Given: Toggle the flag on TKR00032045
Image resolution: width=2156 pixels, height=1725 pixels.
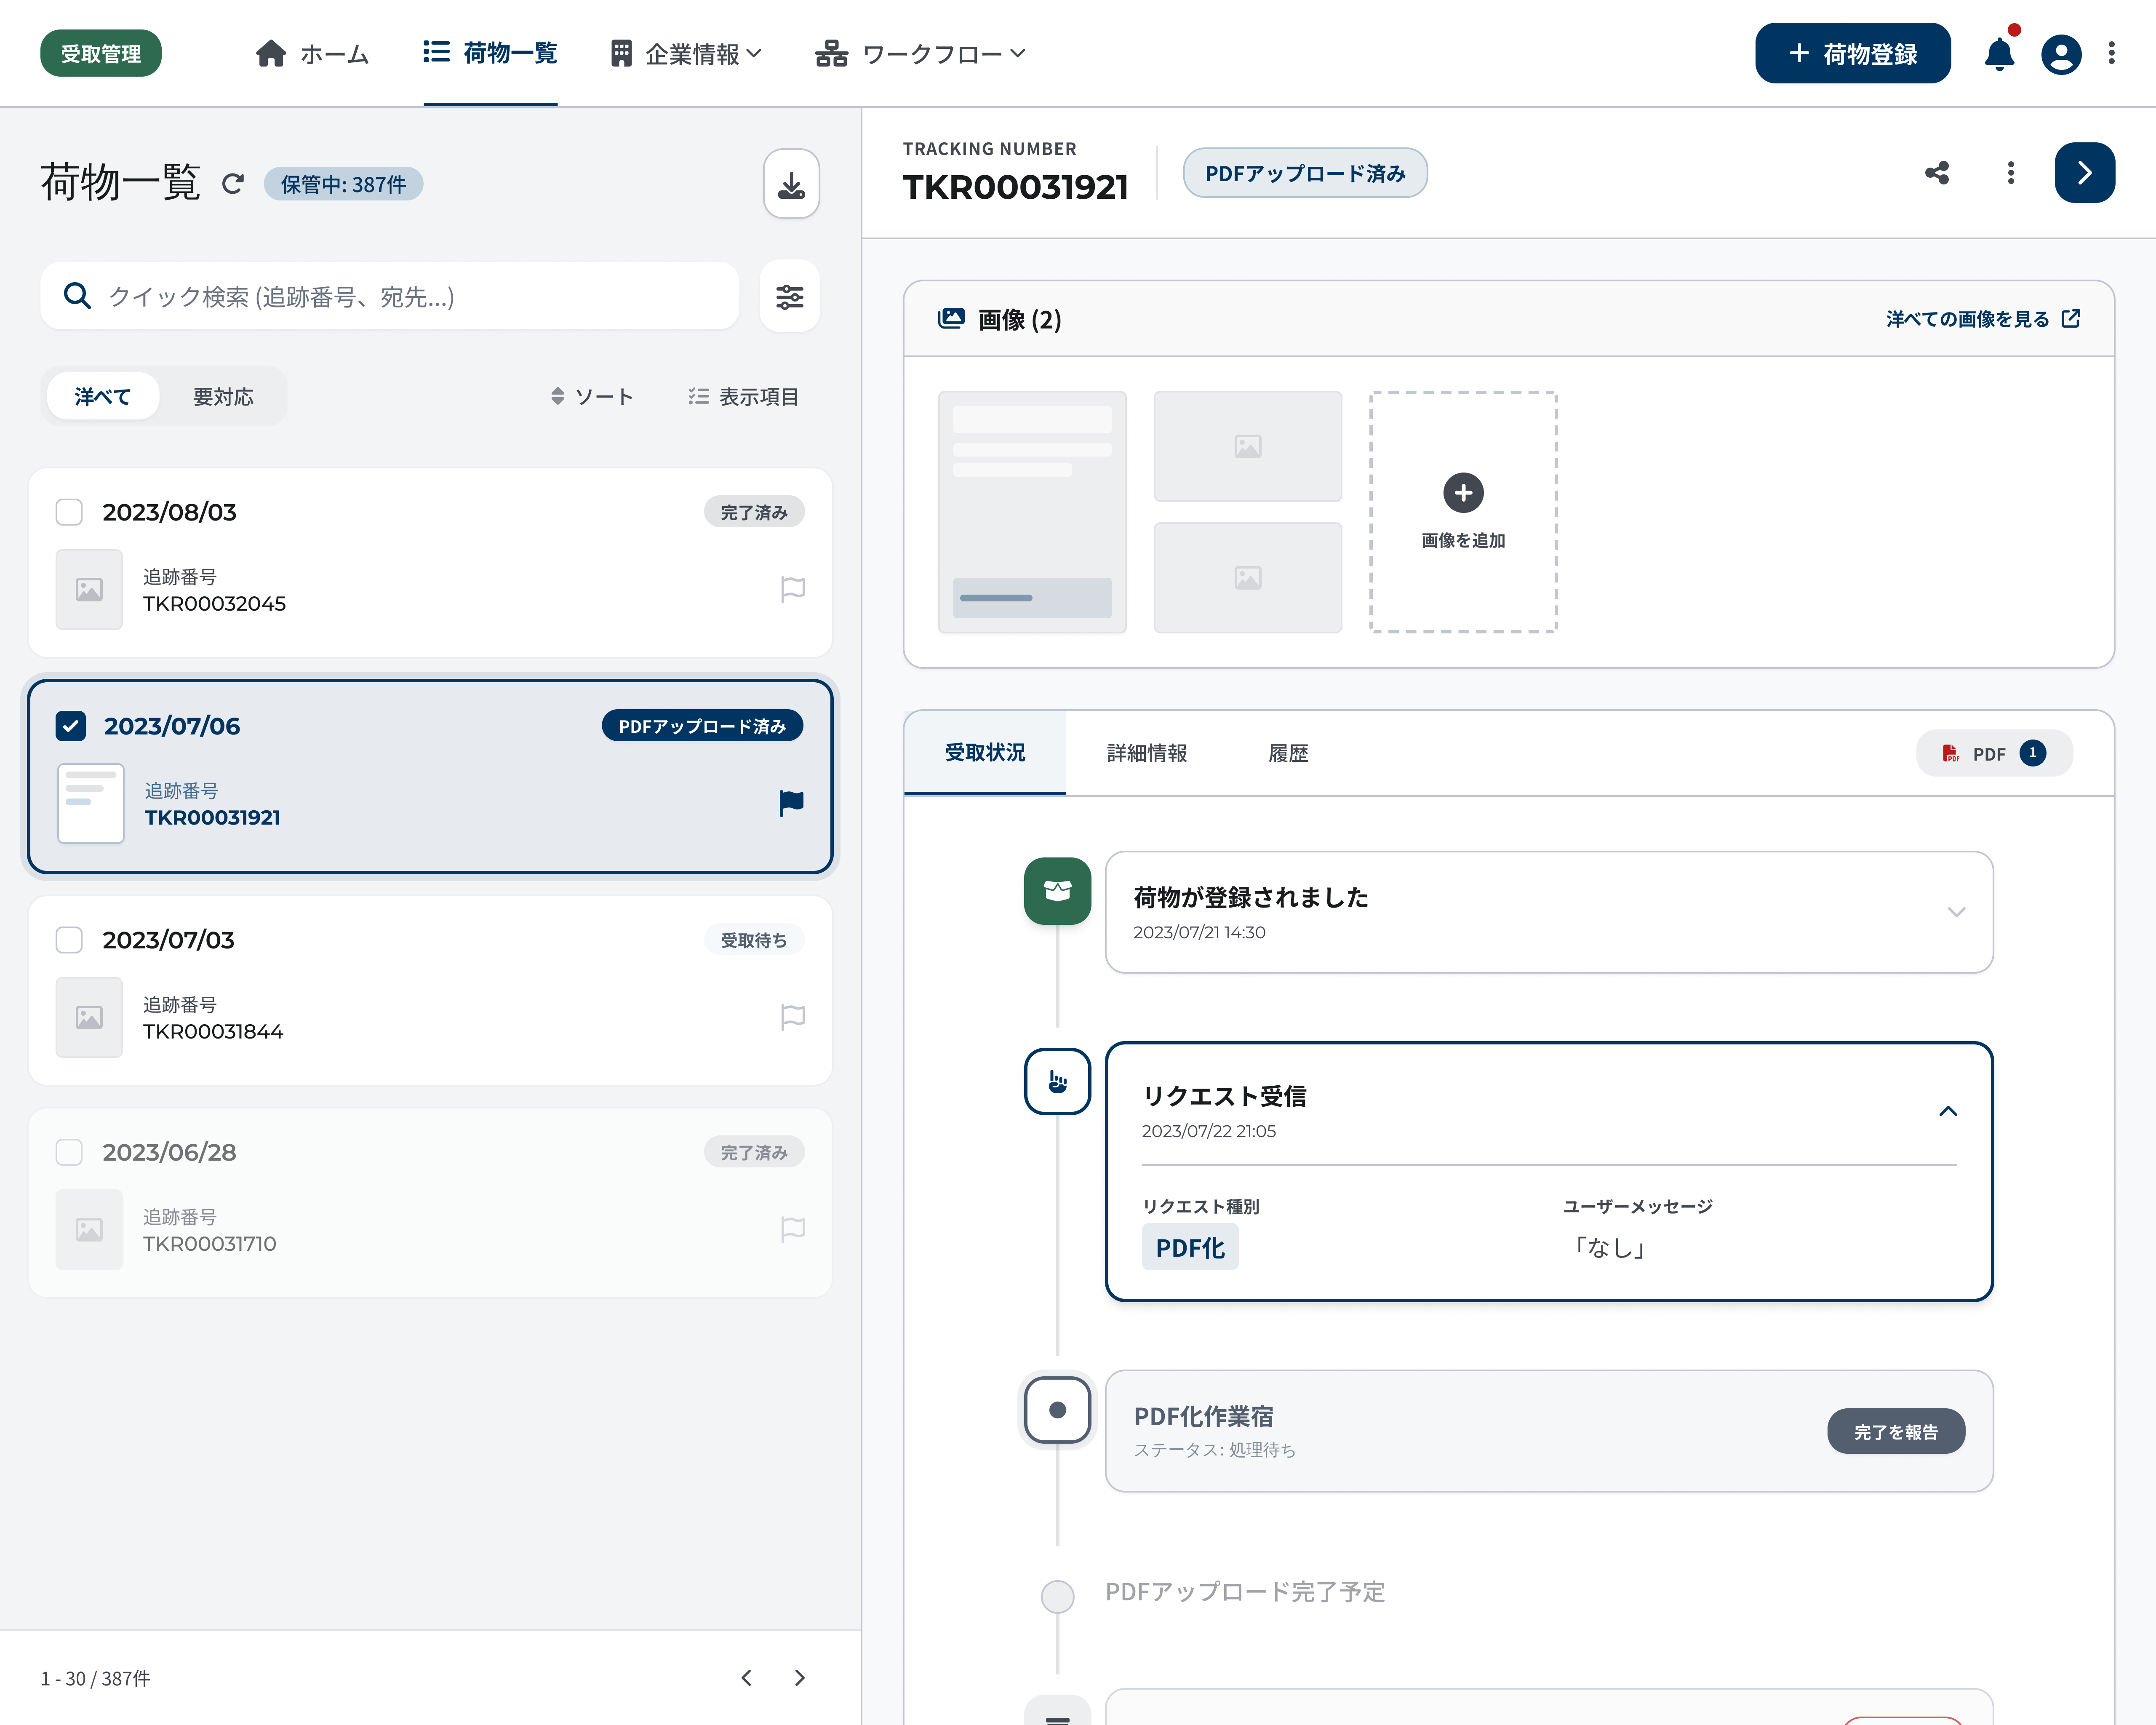Looking at the screenshot, I should click(792, 589).
